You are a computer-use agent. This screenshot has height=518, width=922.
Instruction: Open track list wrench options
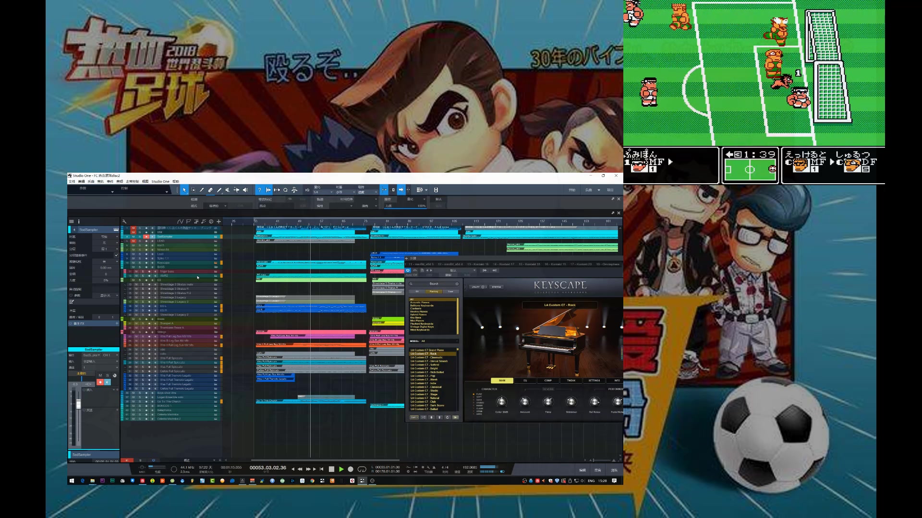click(x=124, y=222)
